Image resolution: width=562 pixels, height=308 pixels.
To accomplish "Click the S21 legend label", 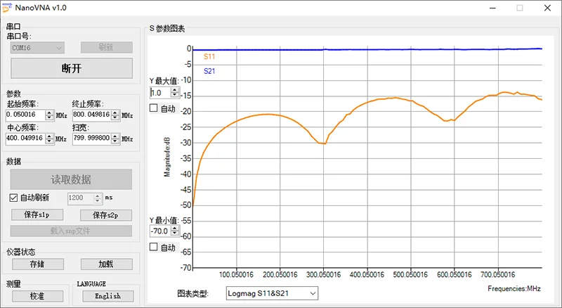I will pyautogui.click(x=209, y=71).
